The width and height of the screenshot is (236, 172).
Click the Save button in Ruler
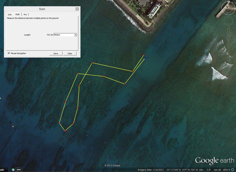click(x=56, y=53)
